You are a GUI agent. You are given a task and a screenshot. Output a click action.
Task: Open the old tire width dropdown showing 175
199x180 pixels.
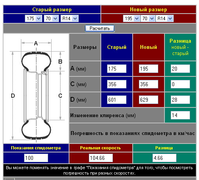[x=33, y=19]
